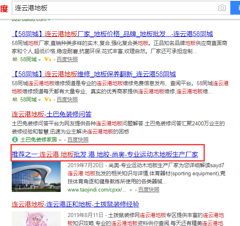The image size is (240, 226).
Task: Click the stadium building thumbnail
Action: pyautogui.click(x=36, y=176)
